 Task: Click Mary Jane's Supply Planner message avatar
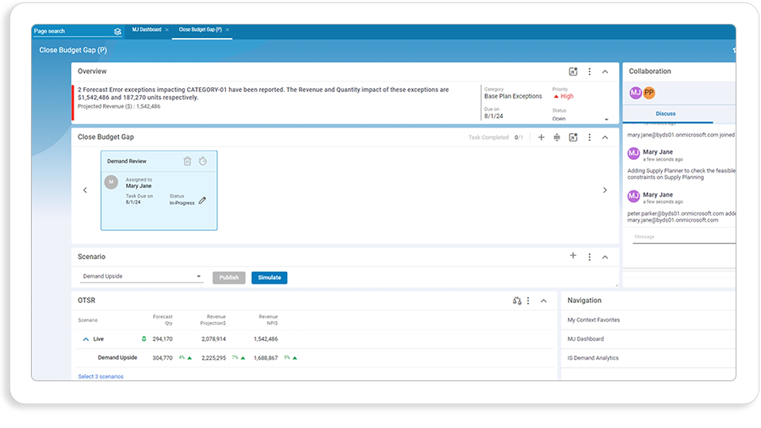click(633, 153)
